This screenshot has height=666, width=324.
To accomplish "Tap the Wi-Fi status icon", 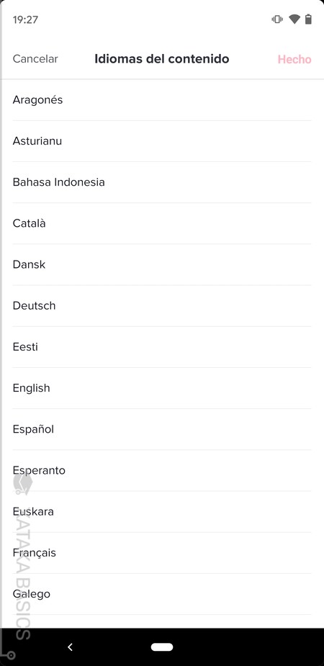I will pyautogui.click(x=294, y=19).
